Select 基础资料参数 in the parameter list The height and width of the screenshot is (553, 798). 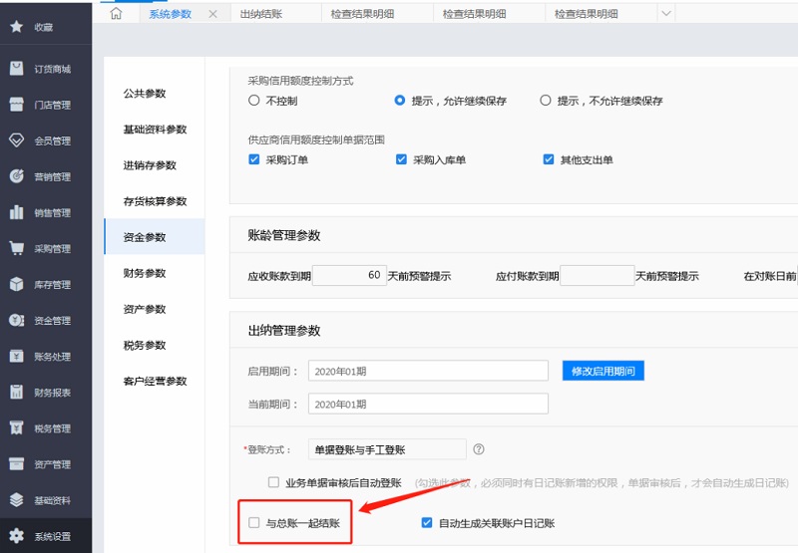(x=155, y=130)
